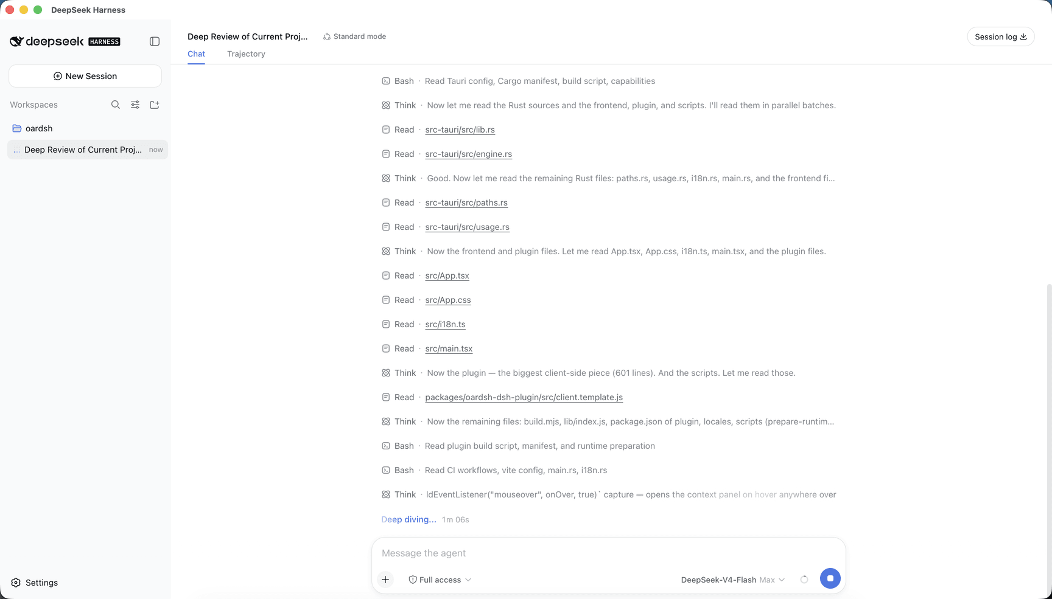Viewport: 1052px width, 599px height.
Task: Click the Deep diving status text
Action: [x=409, y=519]
